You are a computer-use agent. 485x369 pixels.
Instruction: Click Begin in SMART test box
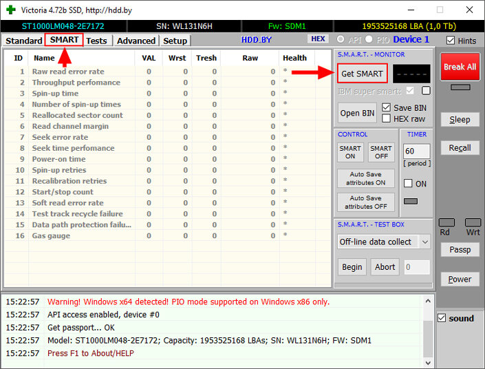[352, 267]
